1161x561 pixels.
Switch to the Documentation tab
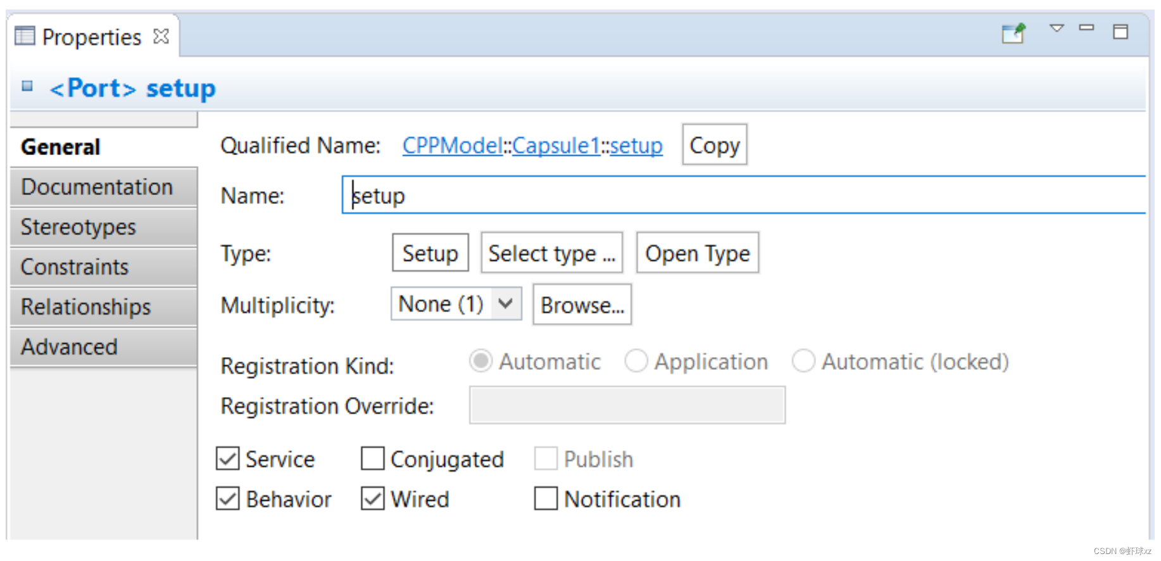(104, 187)
